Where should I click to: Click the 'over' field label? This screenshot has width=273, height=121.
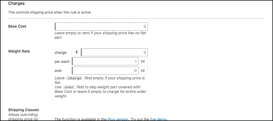pos(58,71)
